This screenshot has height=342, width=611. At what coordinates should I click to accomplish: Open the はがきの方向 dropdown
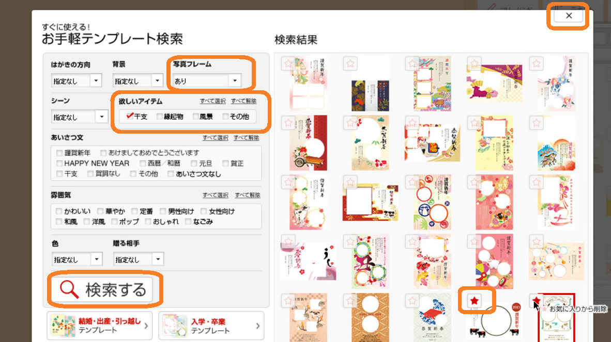(x=77, y=81)
